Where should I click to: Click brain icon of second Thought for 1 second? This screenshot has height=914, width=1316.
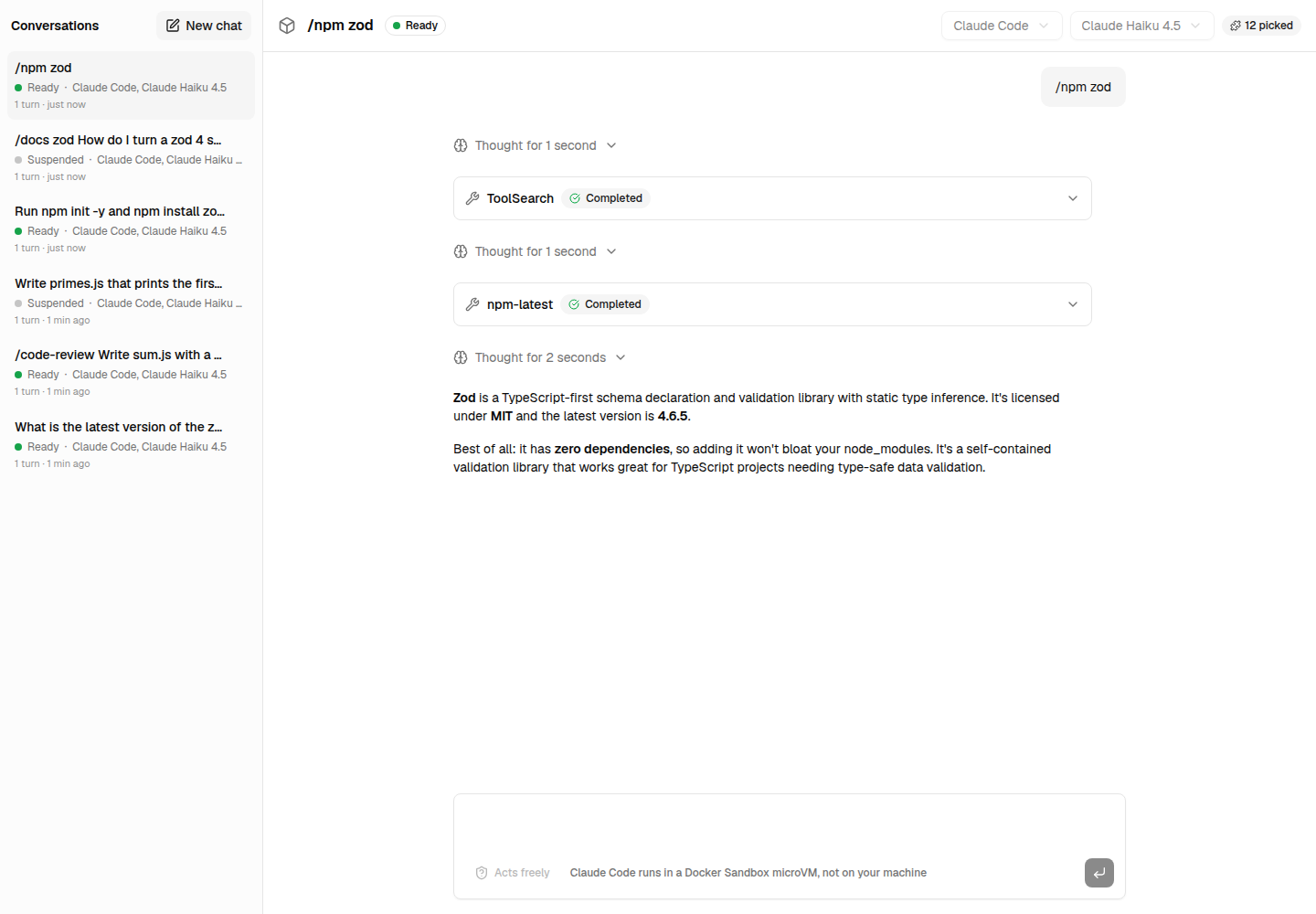461,251
